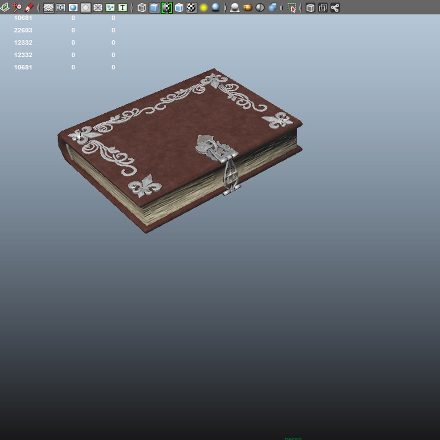Toggle the film gate overlay
The height and width of the screenshot is (440, 440).
pyautogui.click(x=61, y=8)
